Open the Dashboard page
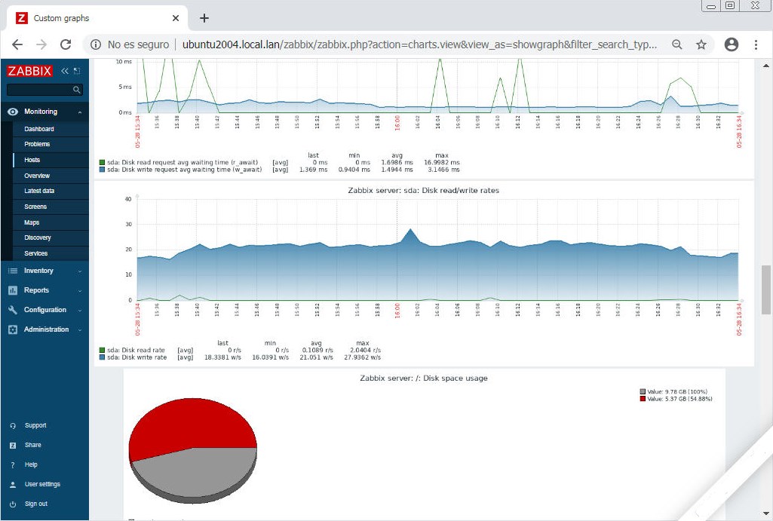 coord(39,129)
